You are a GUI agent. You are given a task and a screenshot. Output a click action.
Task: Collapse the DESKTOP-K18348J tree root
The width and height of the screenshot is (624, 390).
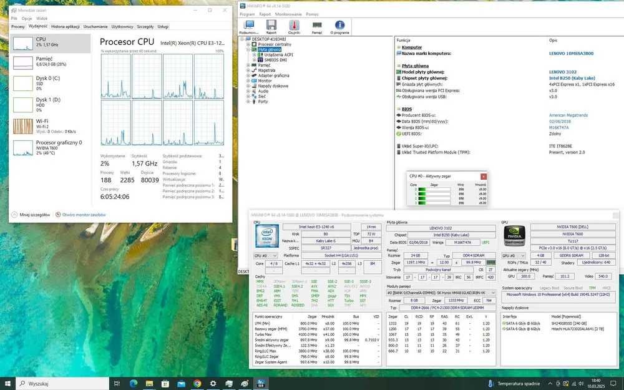[242, 39]
